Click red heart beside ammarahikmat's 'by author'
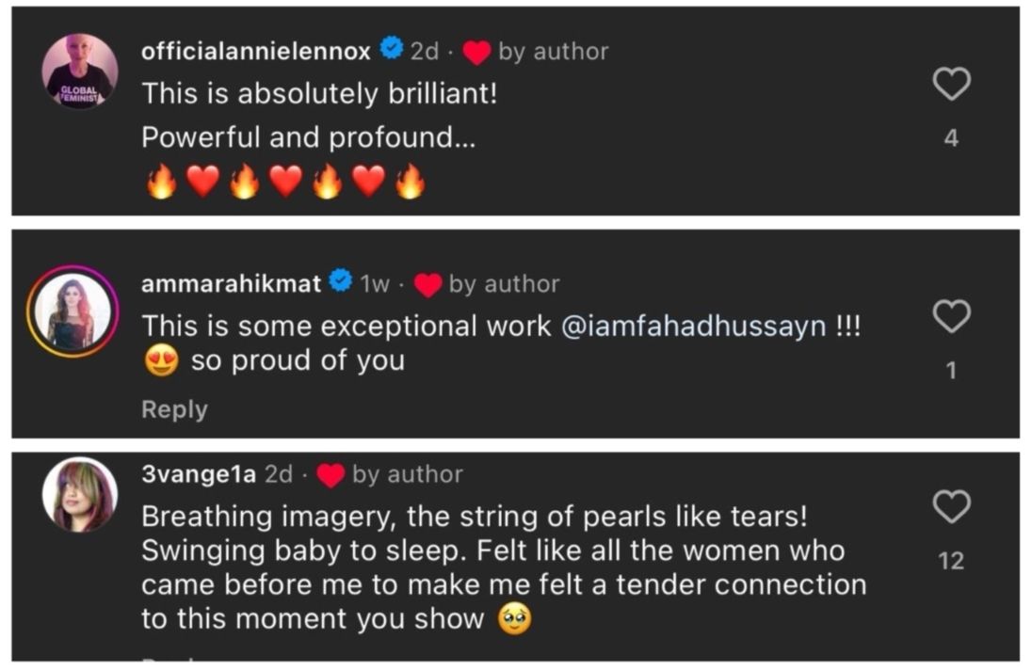 [x=428, y=285]
